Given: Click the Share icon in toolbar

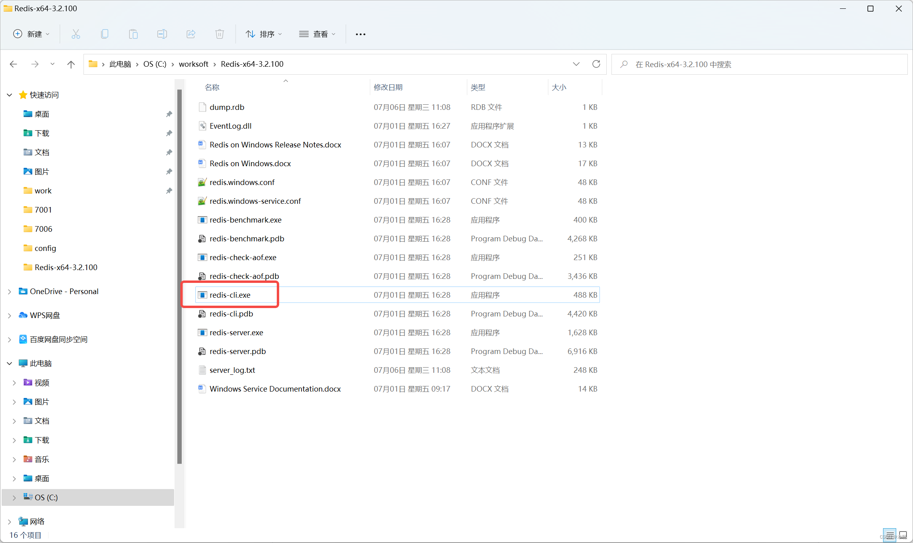Looking at the screenshot, I should (x=191, y=34).
